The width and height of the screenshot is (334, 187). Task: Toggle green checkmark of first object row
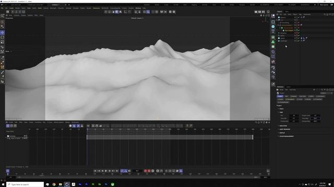click(x=299, y=17)
